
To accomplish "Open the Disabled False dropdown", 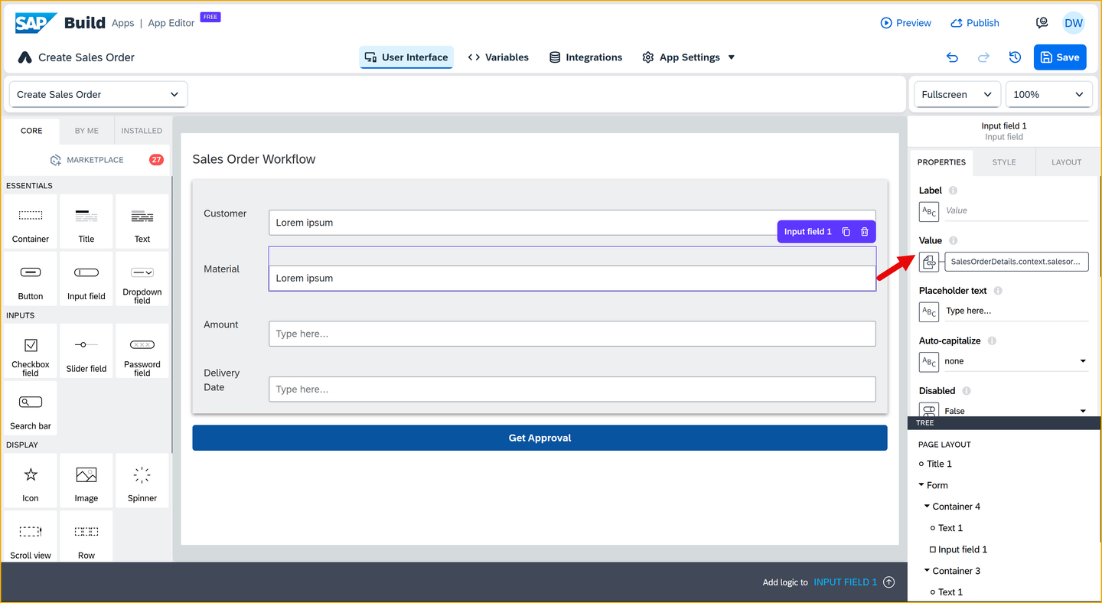I will pos(1016,410).
